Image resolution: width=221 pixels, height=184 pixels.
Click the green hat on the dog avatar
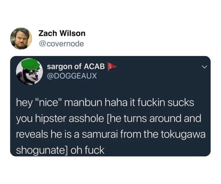31,65
